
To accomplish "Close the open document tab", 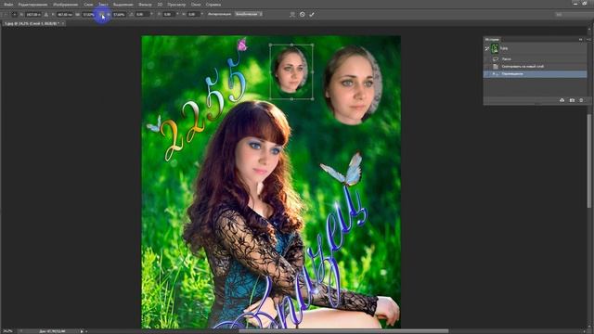I will [x=63, y=23].
